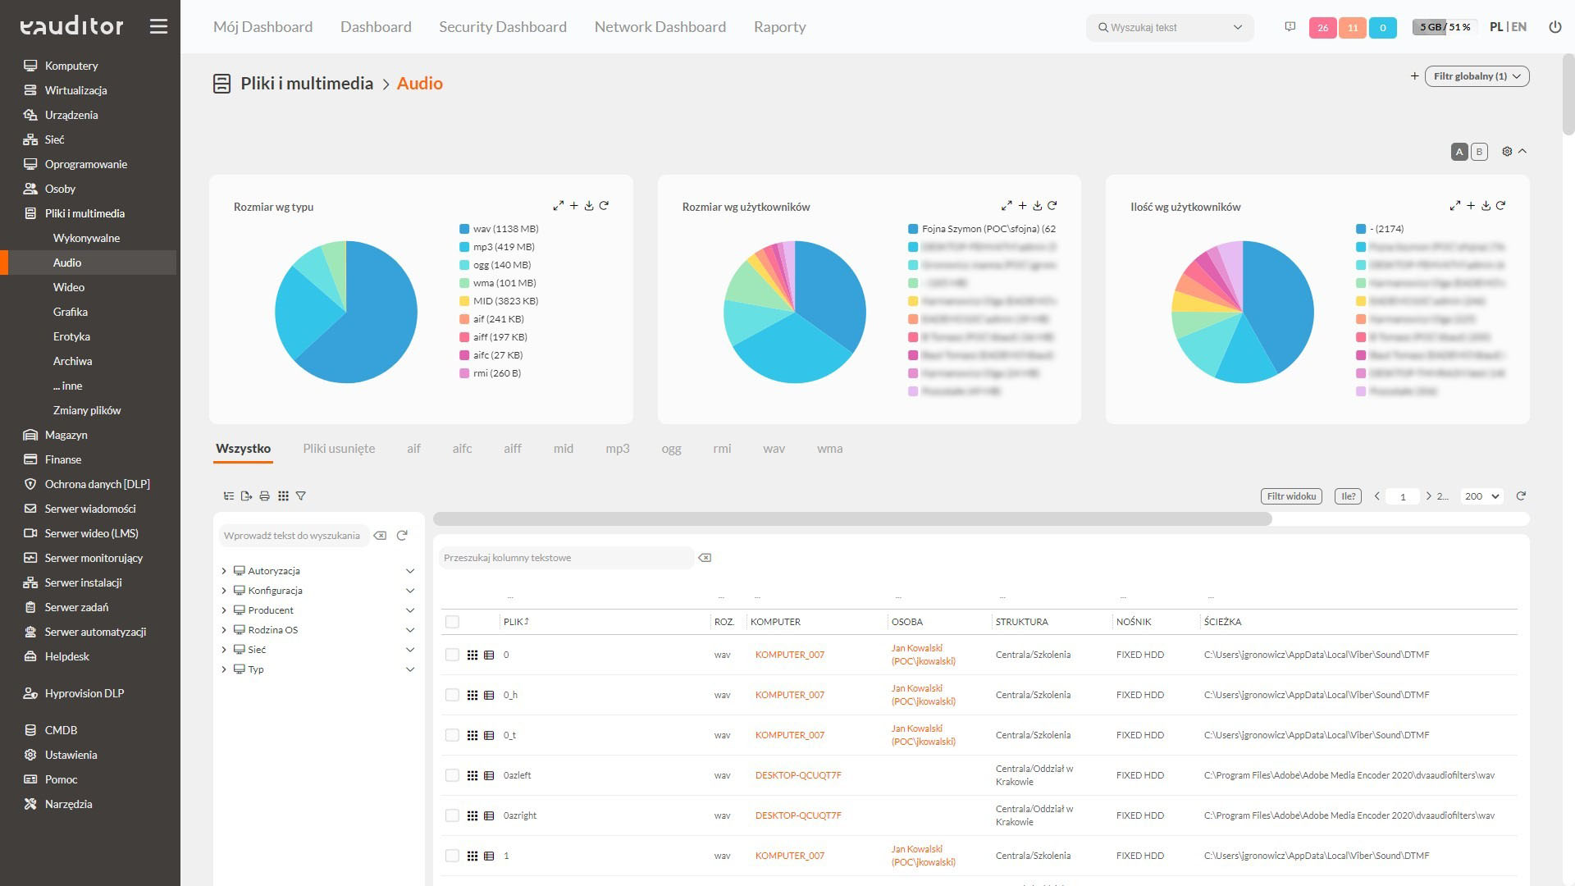Switch to the 'Pliki usunięte' tab
Viewport: 1575px width, 886px height.
coord(339,449)
